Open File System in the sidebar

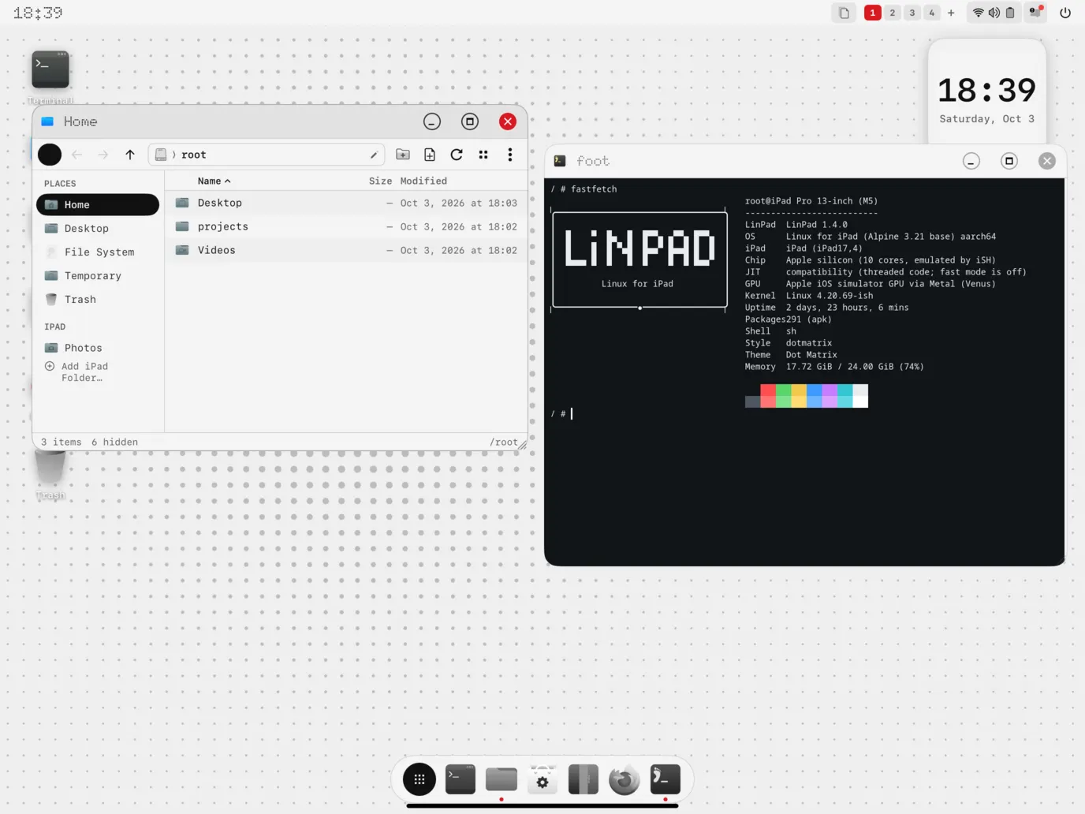coord(98,252)
